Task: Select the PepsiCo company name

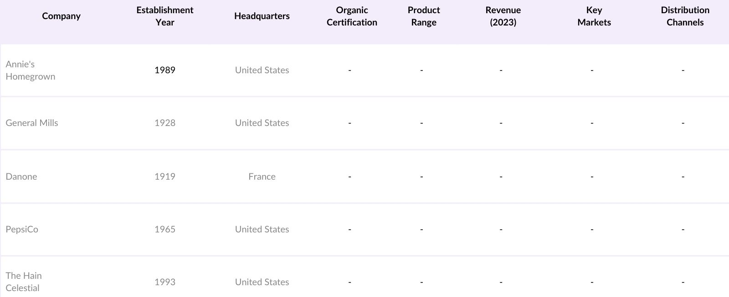Action: (x=22, y=229)
